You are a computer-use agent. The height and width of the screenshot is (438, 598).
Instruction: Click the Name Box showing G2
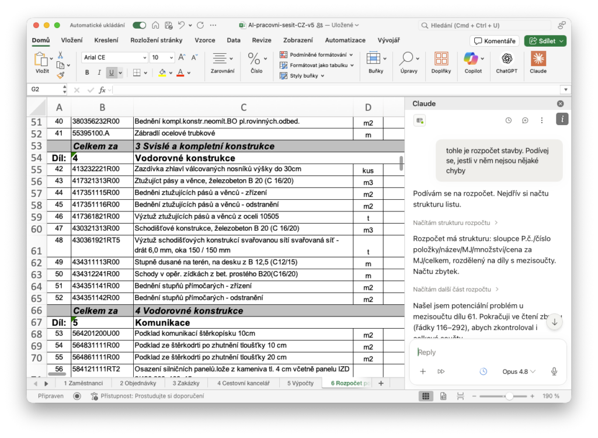[x=46, y=90]
